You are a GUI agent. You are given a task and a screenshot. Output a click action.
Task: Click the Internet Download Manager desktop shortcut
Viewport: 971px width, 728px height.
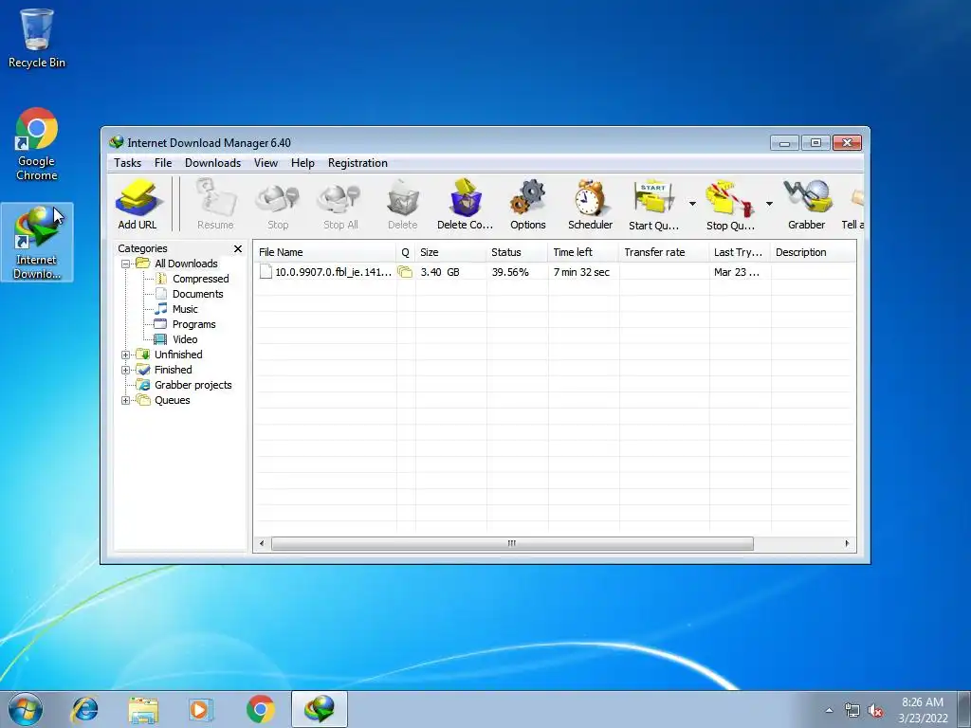pyautogui.click(x=37, y=243)
